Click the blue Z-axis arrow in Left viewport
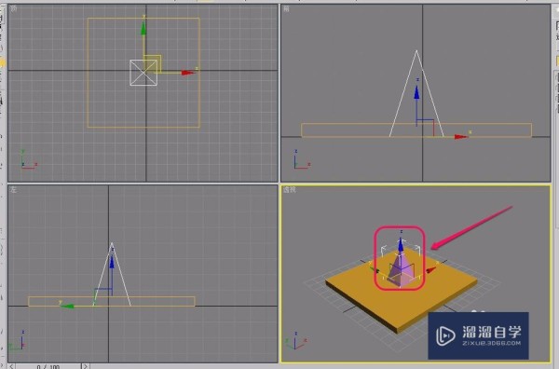Image resolution: width=559 pixels, height=369 pixels. click(112, 262)
